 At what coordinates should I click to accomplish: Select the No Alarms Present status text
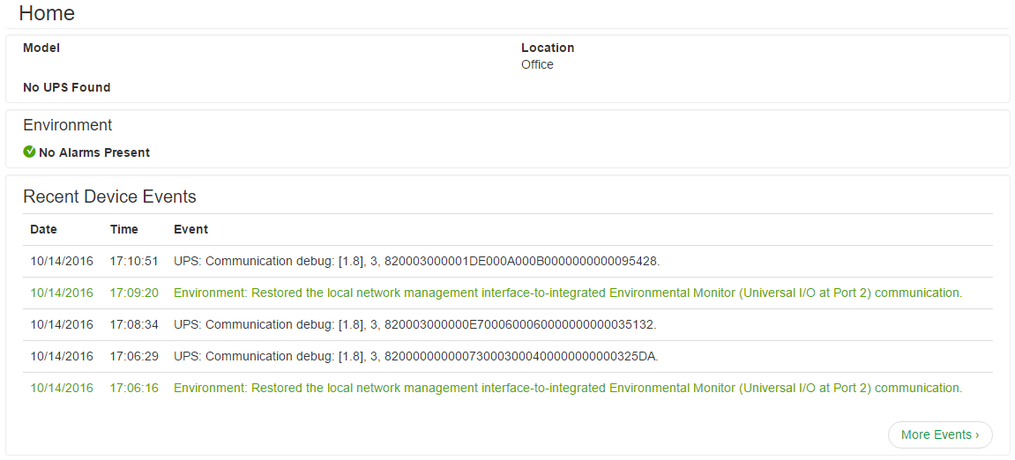[x=94, y=152]
